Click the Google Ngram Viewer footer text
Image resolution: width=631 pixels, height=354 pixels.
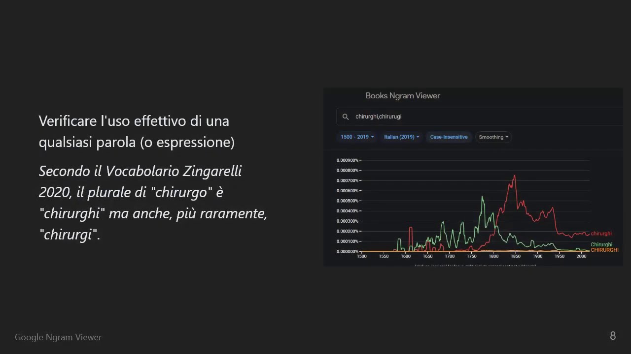pyautogui.click(x=58, y=337)
